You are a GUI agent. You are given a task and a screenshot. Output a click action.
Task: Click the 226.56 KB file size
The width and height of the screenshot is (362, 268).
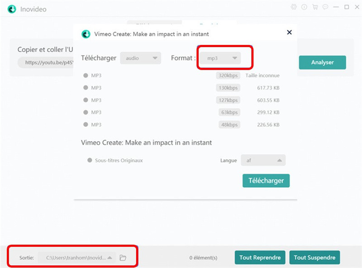268,125
